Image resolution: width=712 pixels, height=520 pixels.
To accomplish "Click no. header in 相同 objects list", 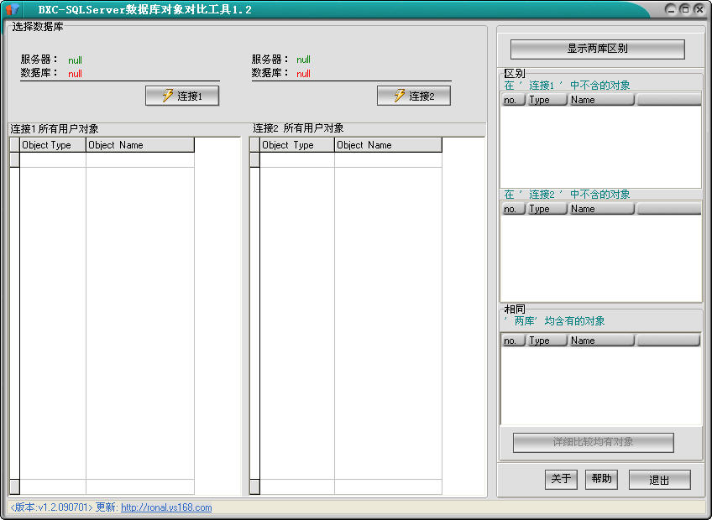I will click(x=513, y=341).
